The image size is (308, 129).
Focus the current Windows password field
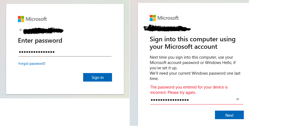(x=209, y=100)
